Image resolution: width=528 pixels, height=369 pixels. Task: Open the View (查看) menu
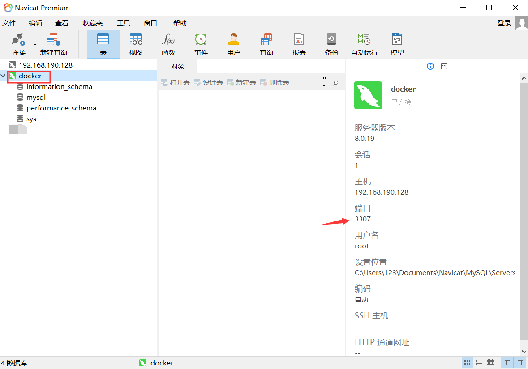click(x=62, y=23)
